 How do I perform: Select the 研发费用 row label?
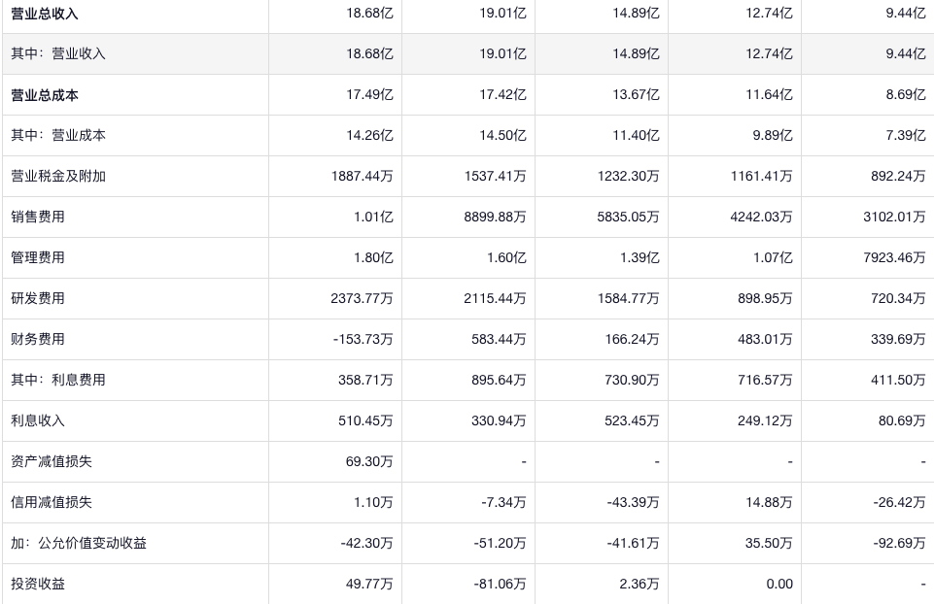[x=38, y=299]
